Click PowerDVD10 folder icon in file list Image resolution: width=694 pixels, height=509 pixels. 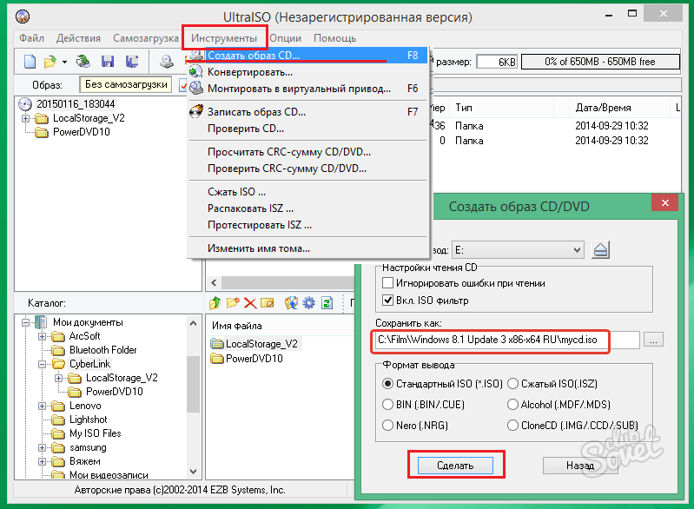(x=217, y=358)
